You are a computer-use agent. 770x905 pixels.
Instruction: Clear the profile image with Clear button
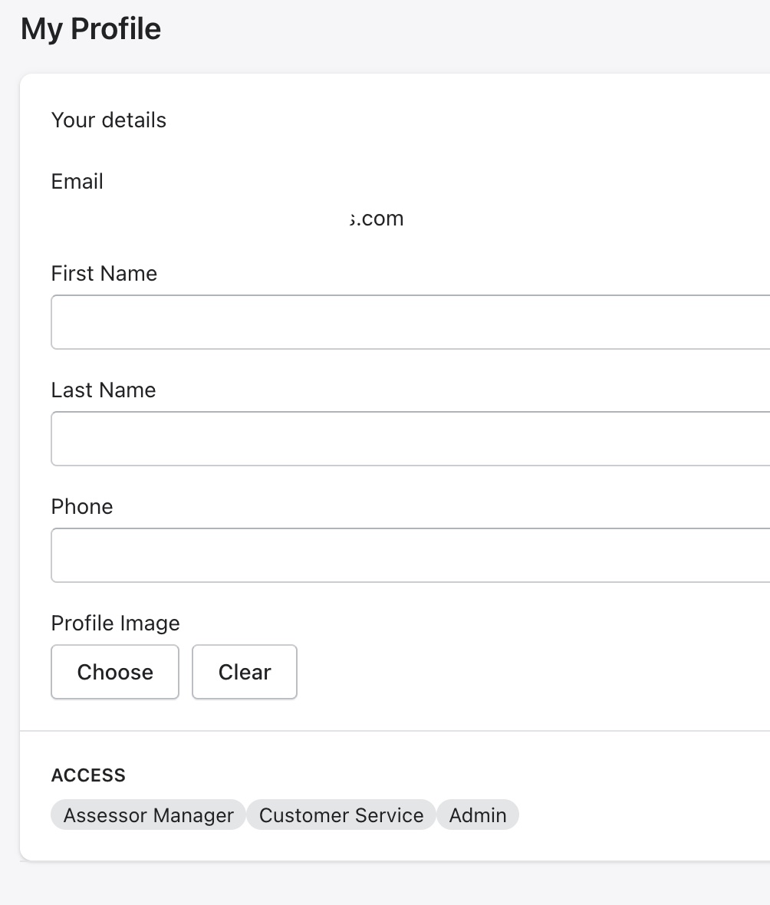[x=245, y=672]
